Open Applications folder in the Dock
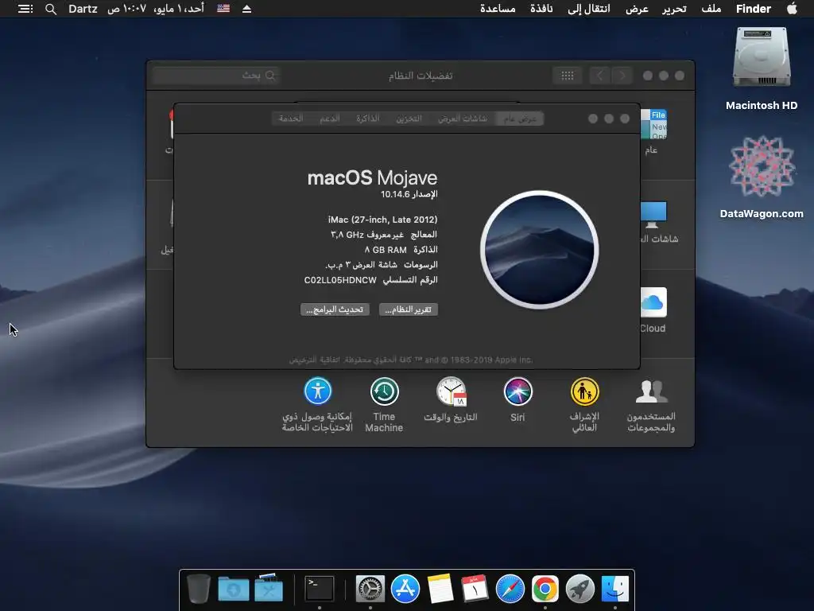This screenshot has height=611, width=814. click(x=269, y=589)
